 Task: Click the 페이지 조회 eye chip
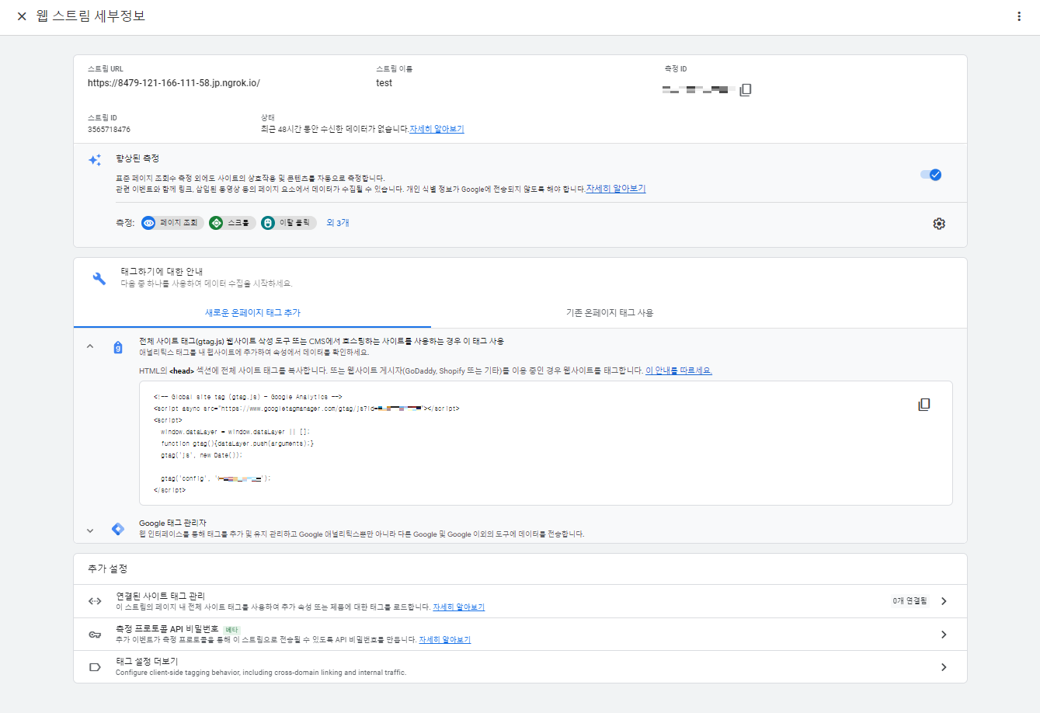(172, 223)
